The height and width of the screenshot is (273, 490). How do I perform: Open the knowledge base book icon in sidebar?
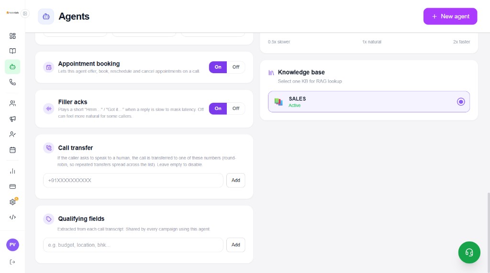click(12, 51)
